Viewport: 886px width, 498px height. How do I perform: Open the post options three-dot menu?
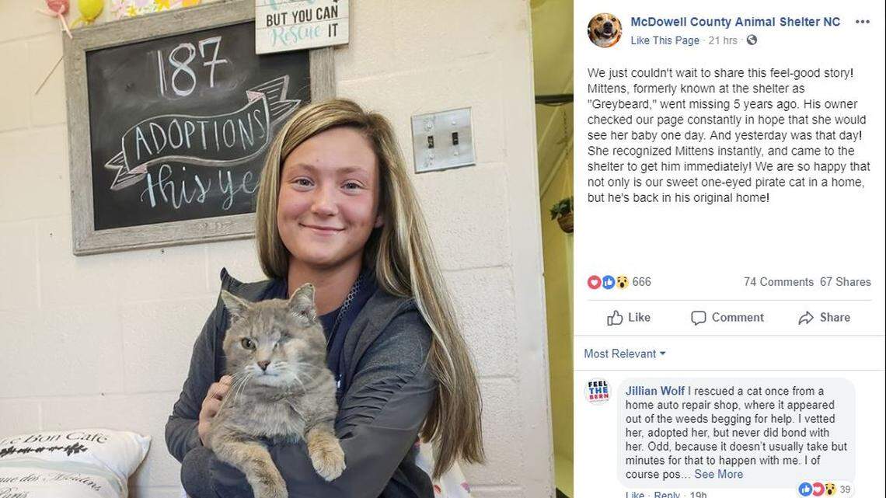[x=862, y=22]
